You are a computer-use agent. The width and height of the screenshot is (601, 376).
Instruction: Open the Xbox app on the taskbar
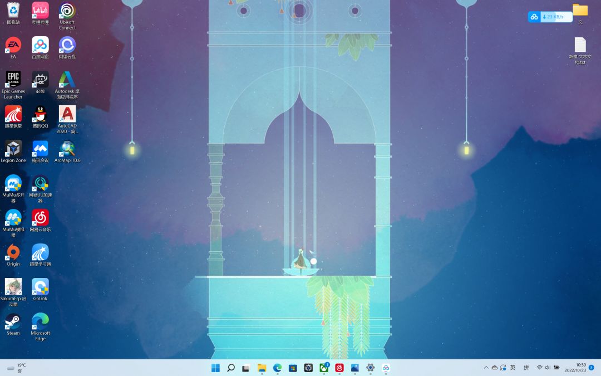(324, 368)
